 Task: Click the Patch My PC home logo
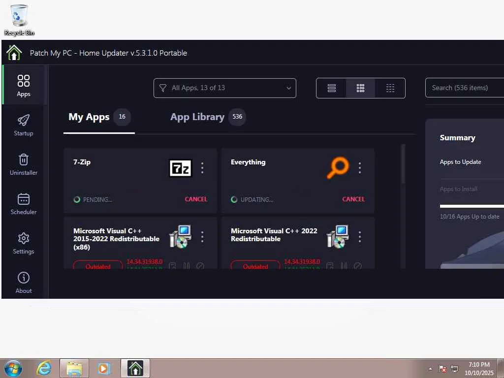(x=14, y=53)
